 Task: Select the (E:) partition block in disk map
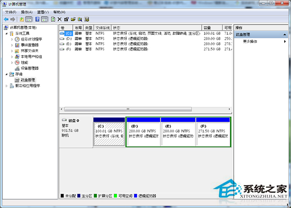[178, 132]
